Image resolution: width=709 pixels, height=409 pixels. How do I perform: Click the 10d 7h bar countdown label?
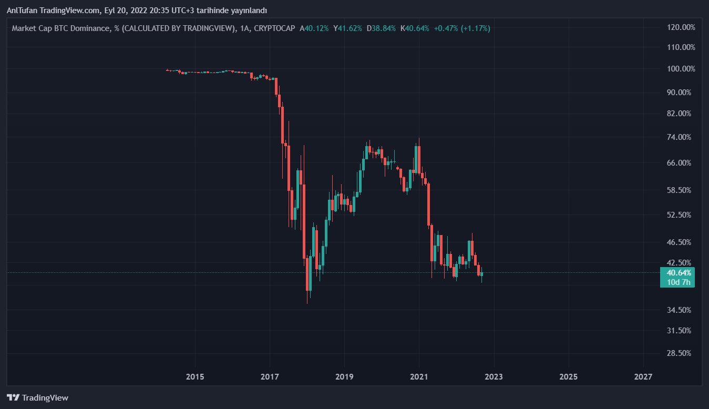[679, 283]
